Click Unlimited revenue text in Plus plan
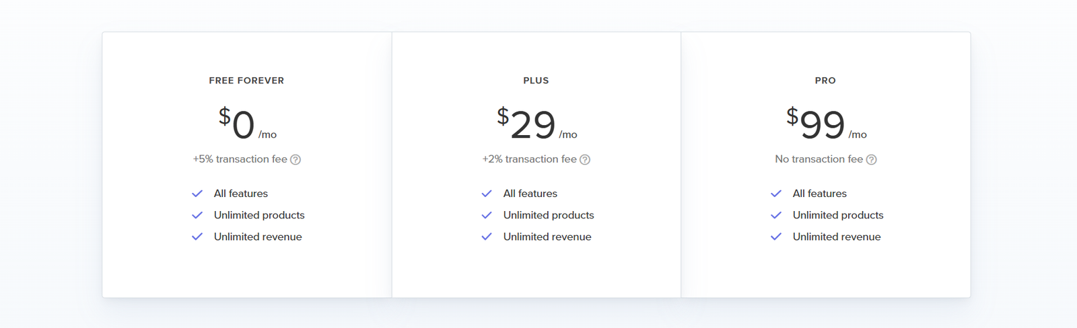Screen dimensions: 1077x328 tap(547, 237)
